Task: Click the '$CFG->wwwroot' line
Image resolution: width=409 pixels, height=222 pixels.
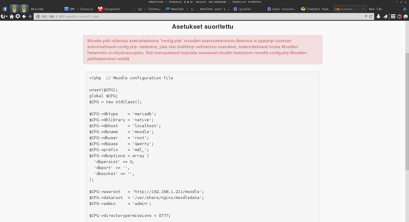Action: coord(147,191)
